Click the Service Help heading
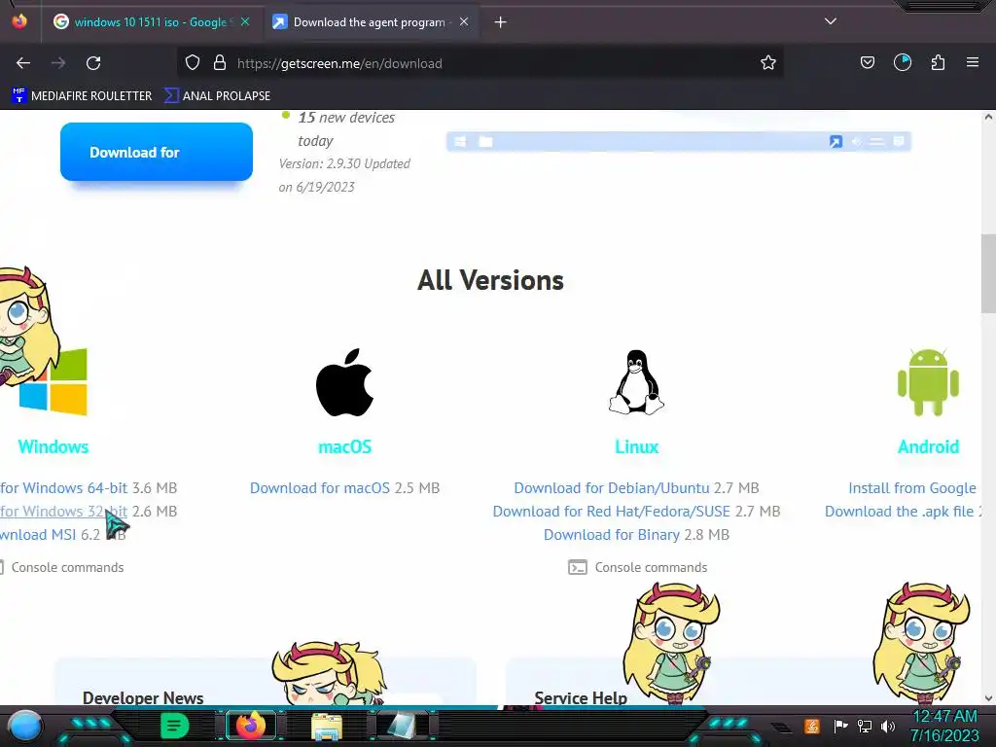 tap(581, 698)
